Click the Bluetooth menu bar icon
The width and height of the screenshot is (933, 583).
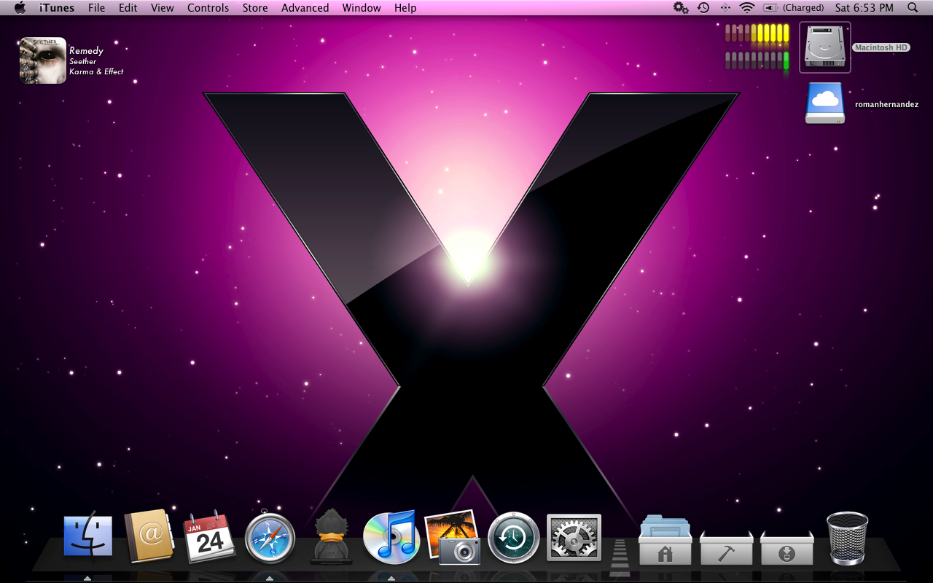coord(725,8)
